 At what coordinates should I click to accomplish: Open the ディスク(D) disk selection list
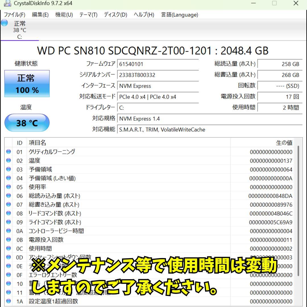pos(115,15)
